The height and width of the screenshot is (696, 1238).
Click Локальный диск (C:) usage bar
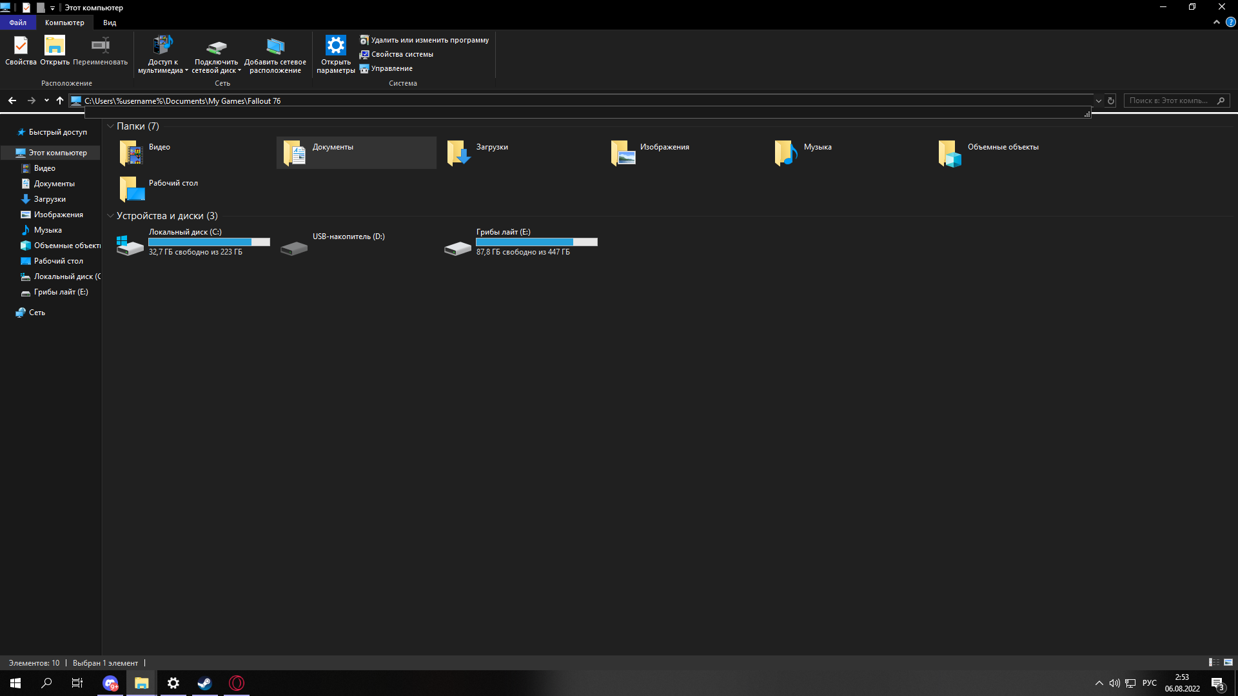[x=209, y=242]
